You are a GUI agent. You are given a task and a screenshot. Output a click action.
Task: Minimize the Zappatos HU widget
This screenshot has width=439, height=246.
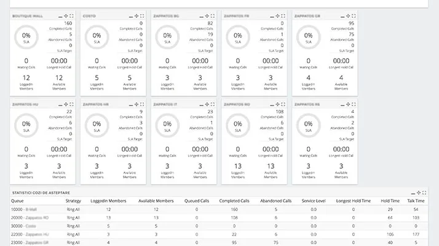pos(60,104)
